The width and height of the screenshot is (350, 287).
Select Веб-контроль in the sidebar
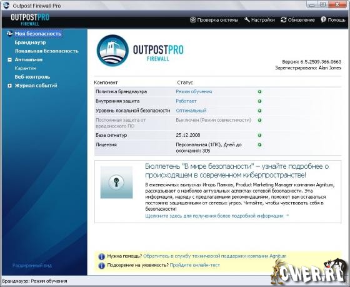[x=32, y=77]
